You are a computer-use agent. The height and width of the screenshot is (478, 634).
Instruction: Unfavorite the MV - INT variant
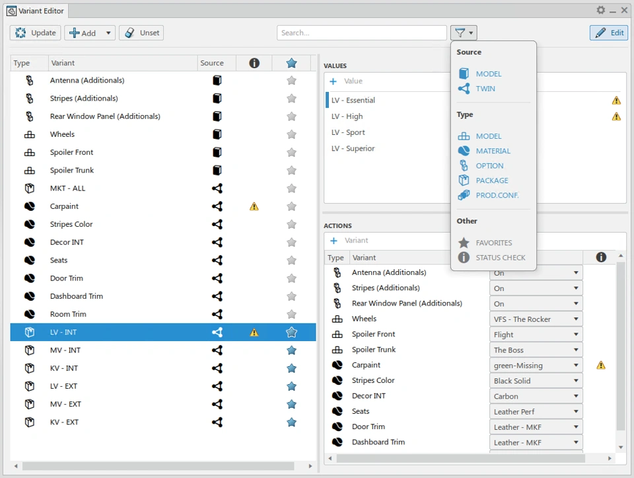coord(291,350)
